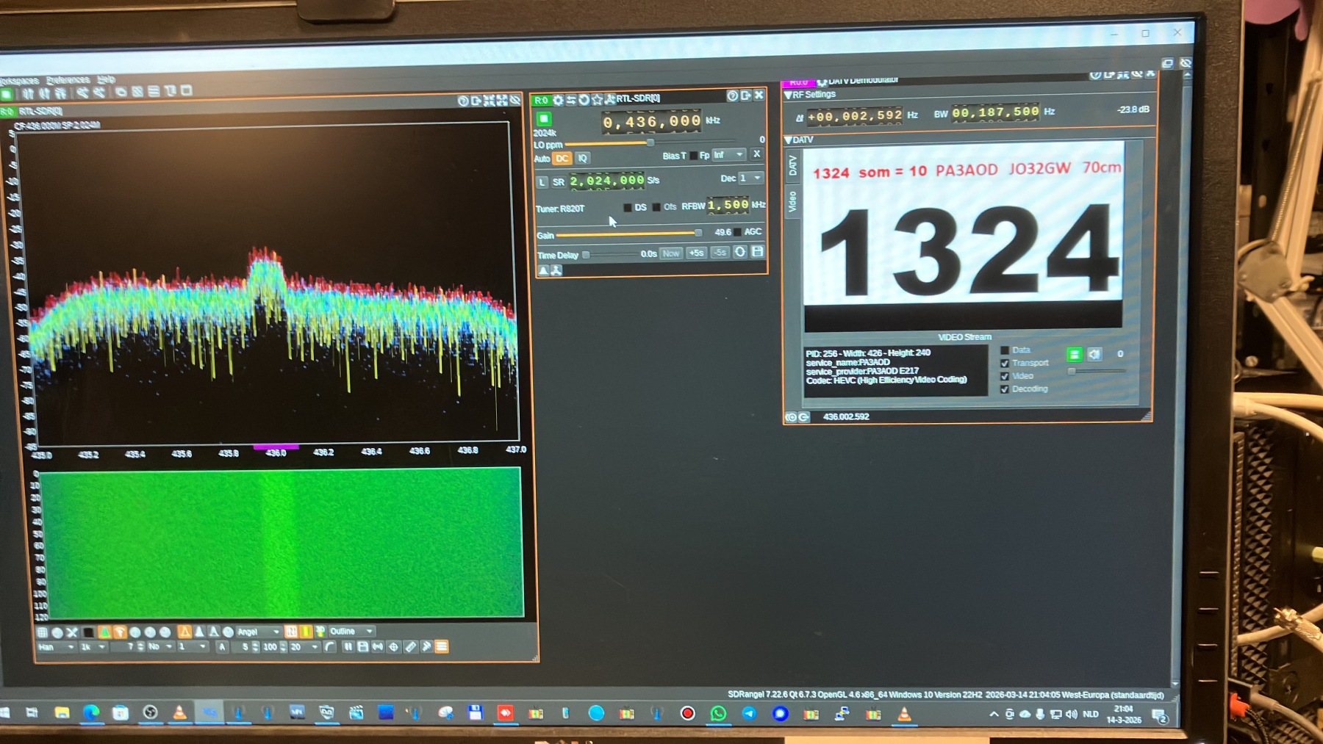Click the save disk icon beside Time Delay
The height and width of the screenshot is (744, 1323).
[758, 251]
